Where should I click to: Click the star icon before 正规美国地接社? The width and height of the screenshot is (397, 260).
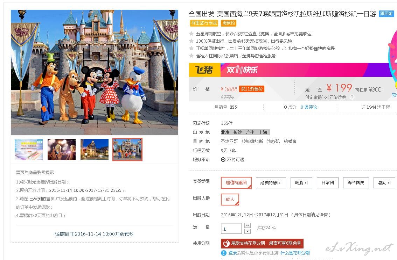[x=191, y=48]
